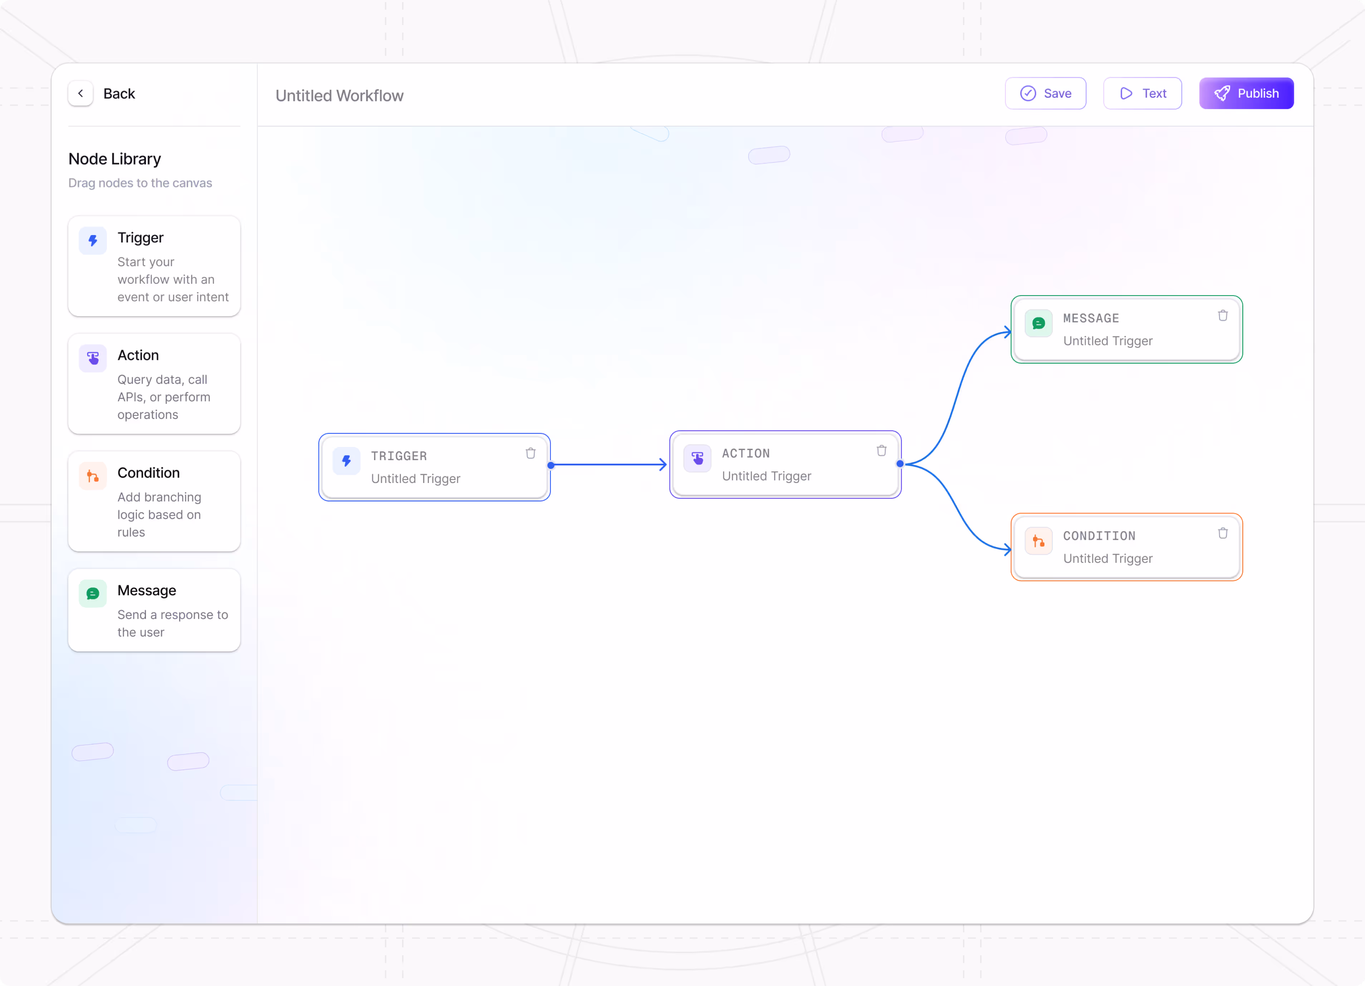This screenshot has width=1365, height=986.
Task: Click the lightning icon in Trigger library card
Action: [x=93, y=241]
